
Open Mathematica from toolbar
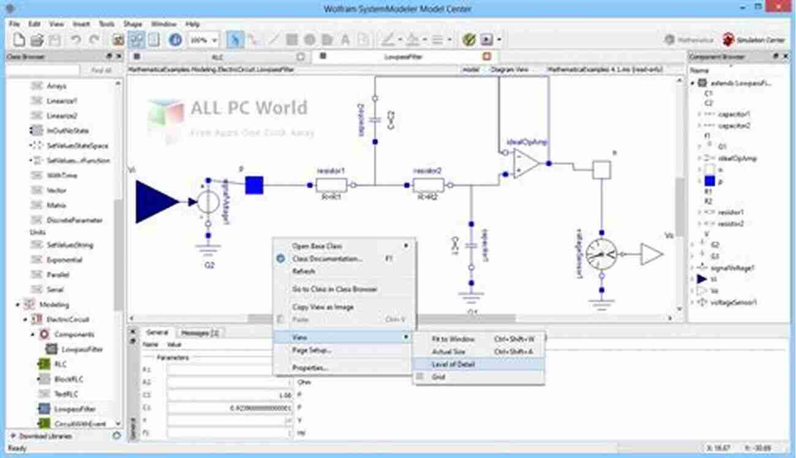pos(689,40)
